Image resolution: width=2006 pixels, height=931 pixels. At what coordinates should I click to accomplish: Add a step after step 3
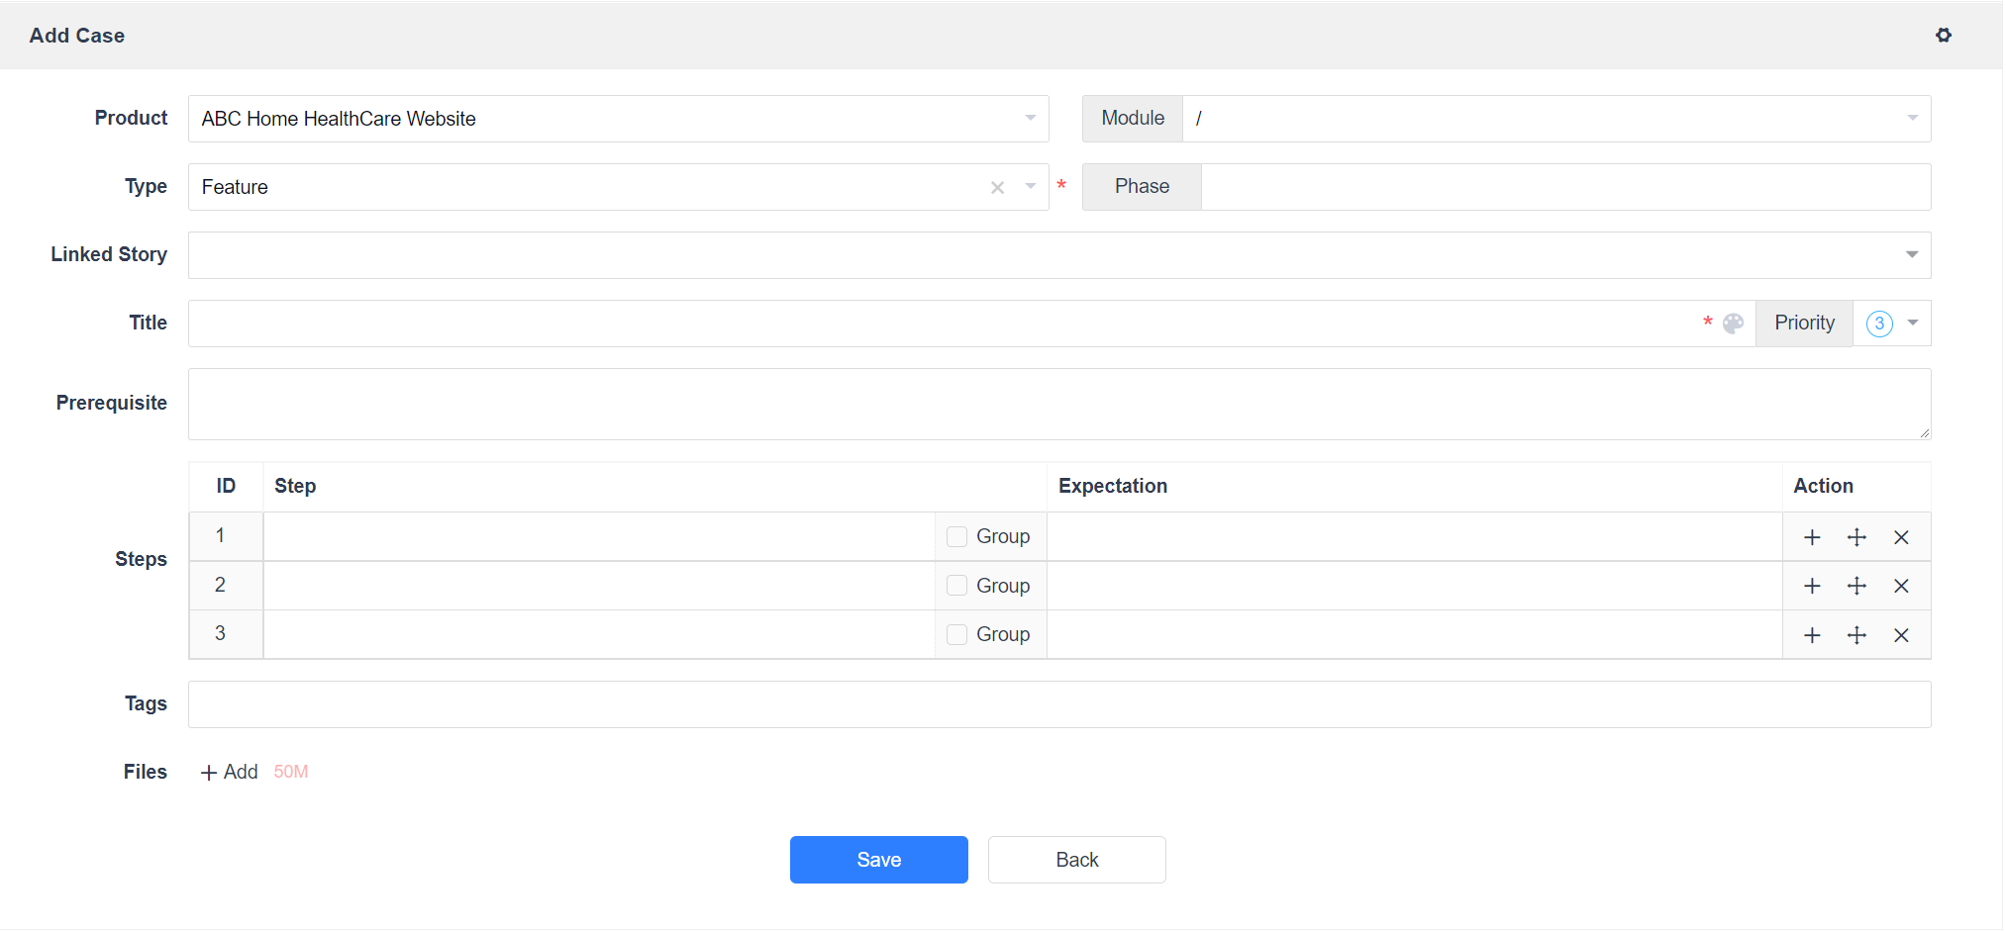1812,635
